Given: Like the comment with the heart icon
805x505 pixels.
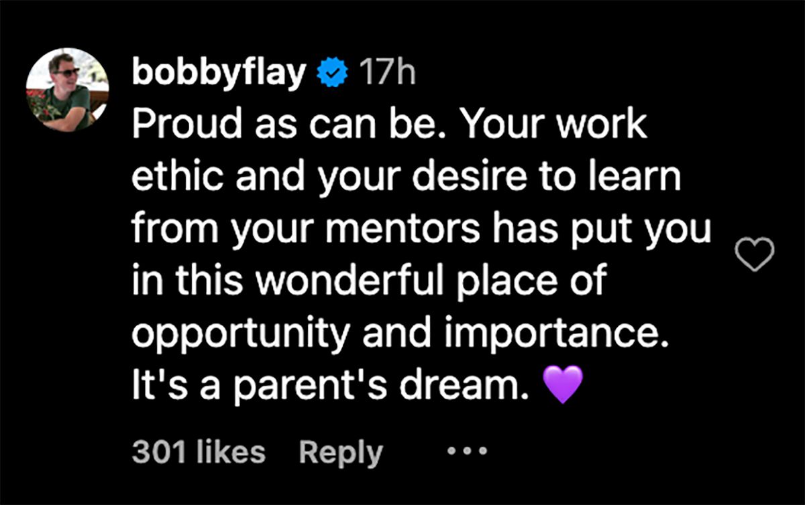Looking at the screenshot, I should coord(755,255).
